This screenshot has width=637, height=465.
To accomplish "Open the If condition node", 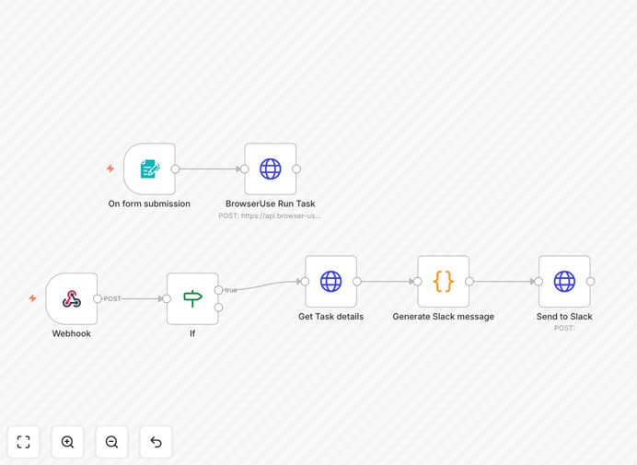I will [192, 298].
